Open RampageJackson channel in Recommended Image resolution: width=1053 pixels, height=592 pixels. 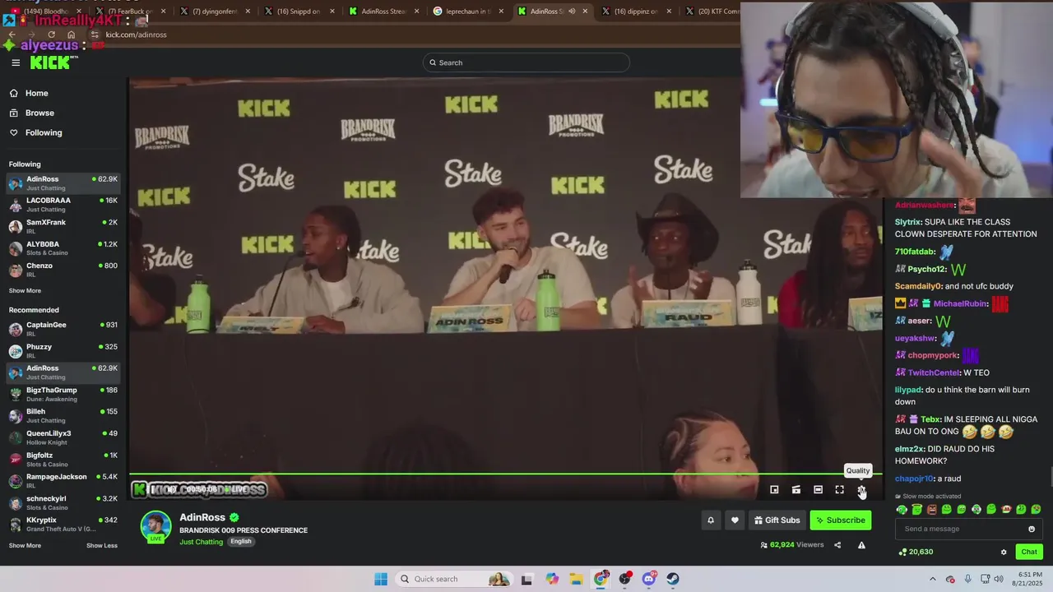[64, 481]
